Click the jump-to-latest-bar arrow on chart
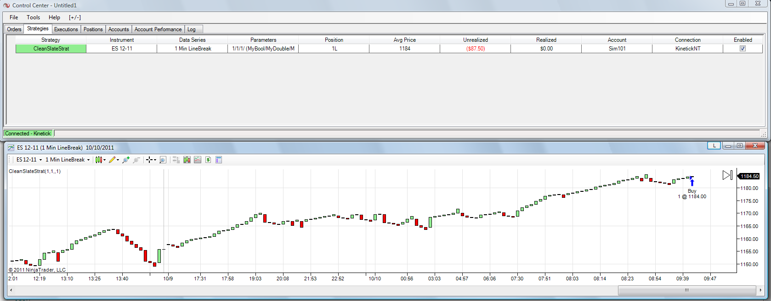 [x=727, y=175]
